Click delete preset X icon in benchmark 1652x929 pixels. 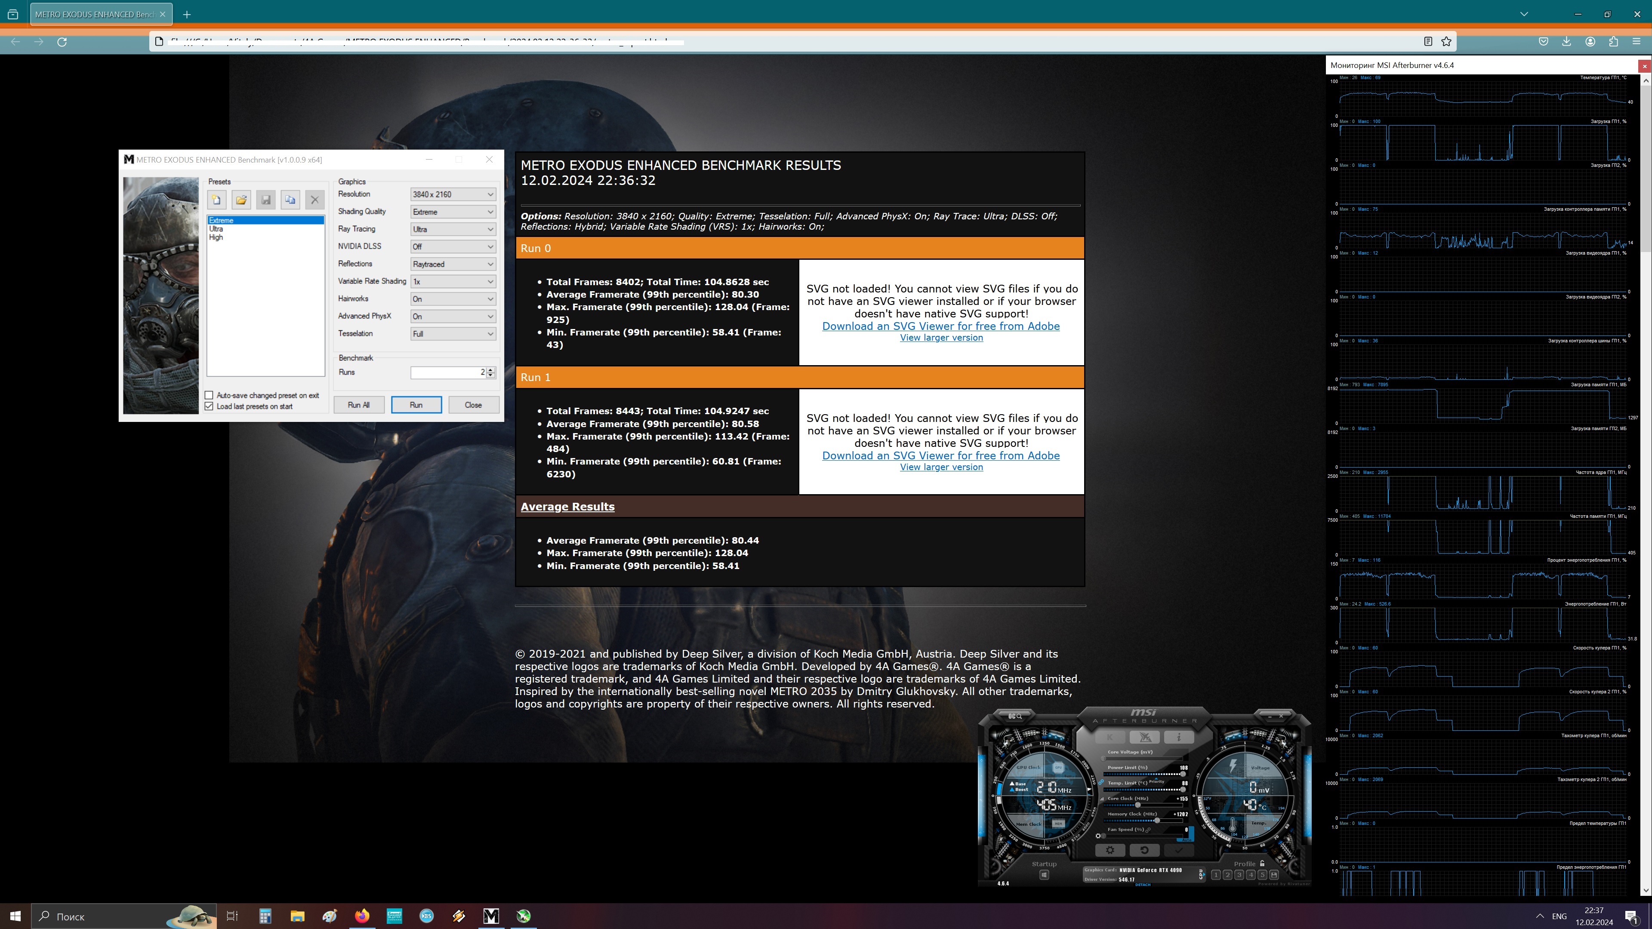tap(314, 200)
